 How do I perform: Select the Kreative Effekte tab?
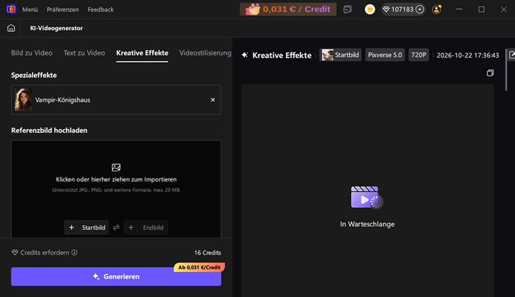[142, 53]
